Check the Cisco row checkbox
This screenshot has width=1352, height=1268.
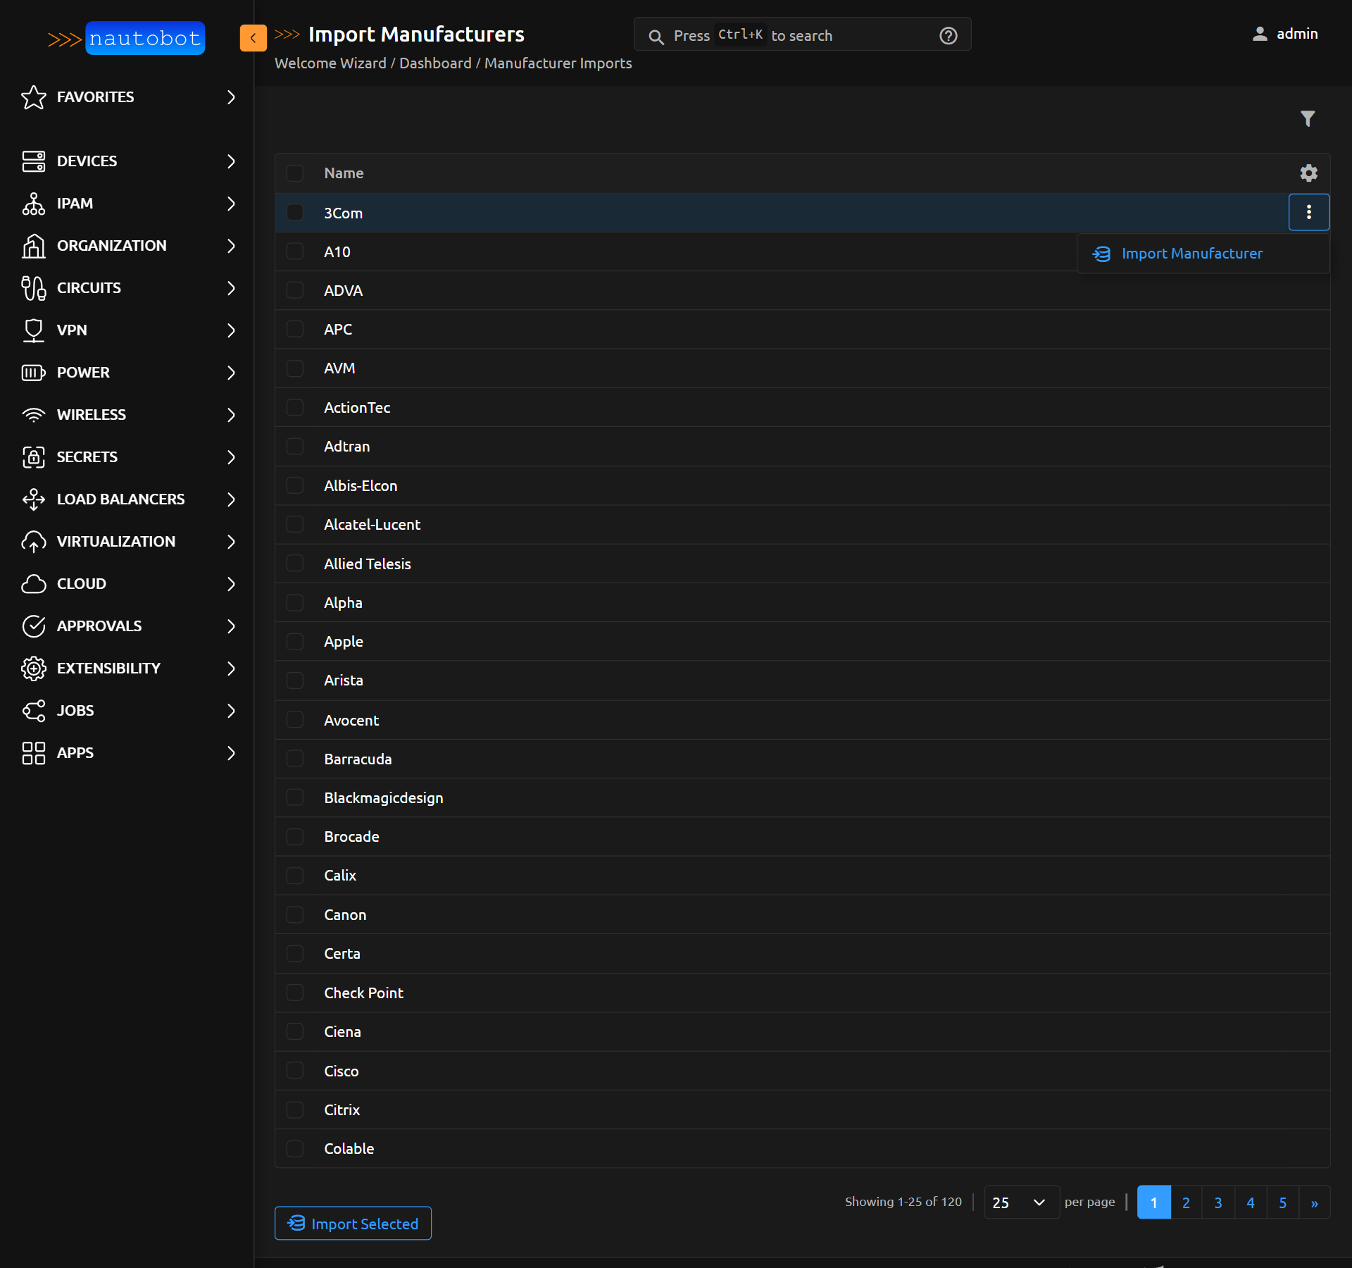point(295,1071)
